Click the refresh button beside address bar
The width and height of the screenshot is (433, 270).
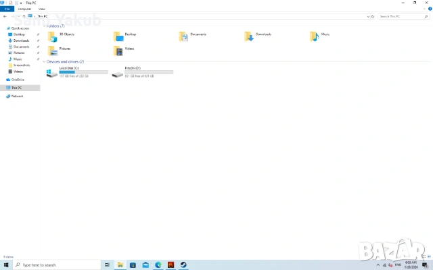tap(374, 16)
